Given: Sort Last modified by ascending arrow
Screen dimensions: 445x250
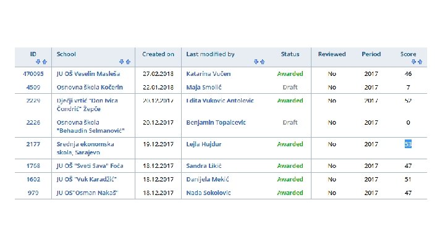Looking at the screenshot, I should click(261, 62).
